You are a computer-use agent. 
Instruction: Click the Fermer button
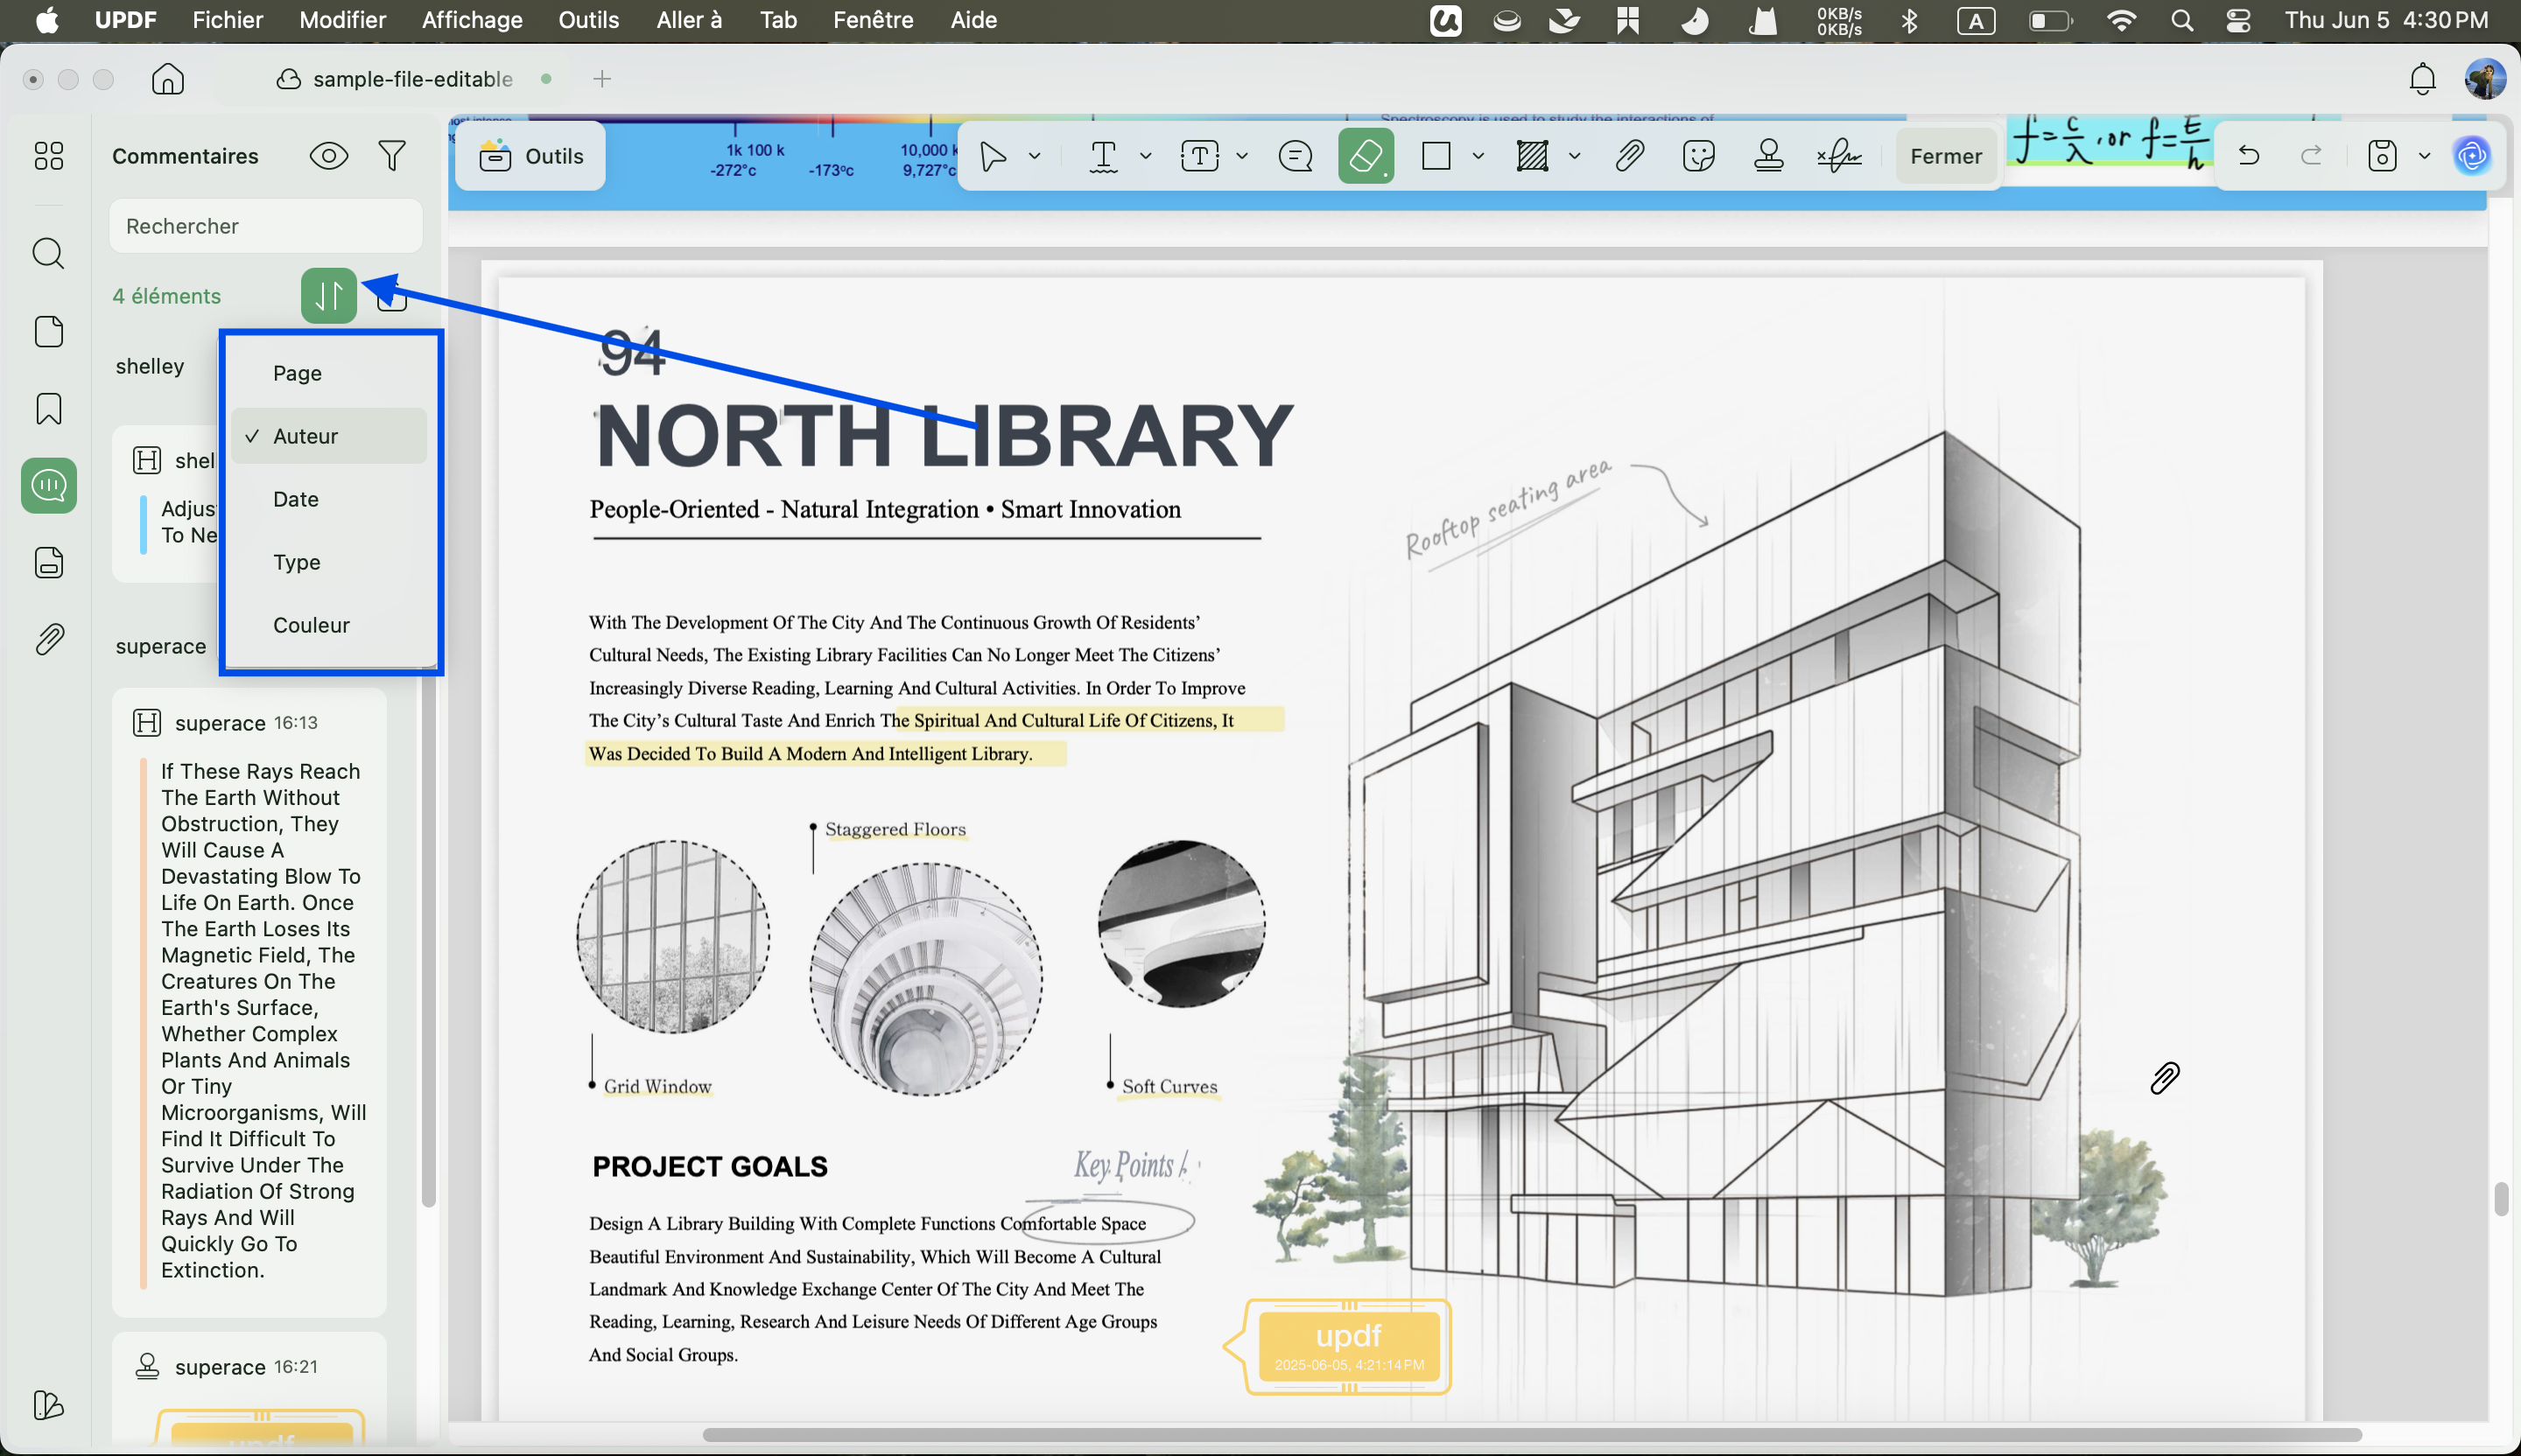click(x=1946, y=156)
